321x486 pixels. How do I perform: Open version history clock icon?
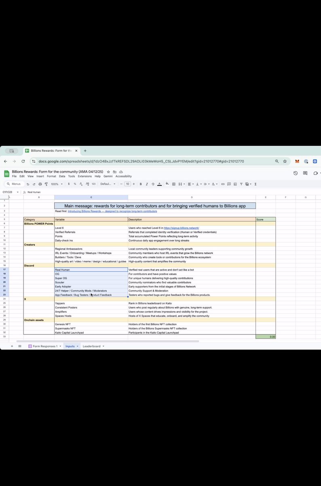(x=296, y=173)
